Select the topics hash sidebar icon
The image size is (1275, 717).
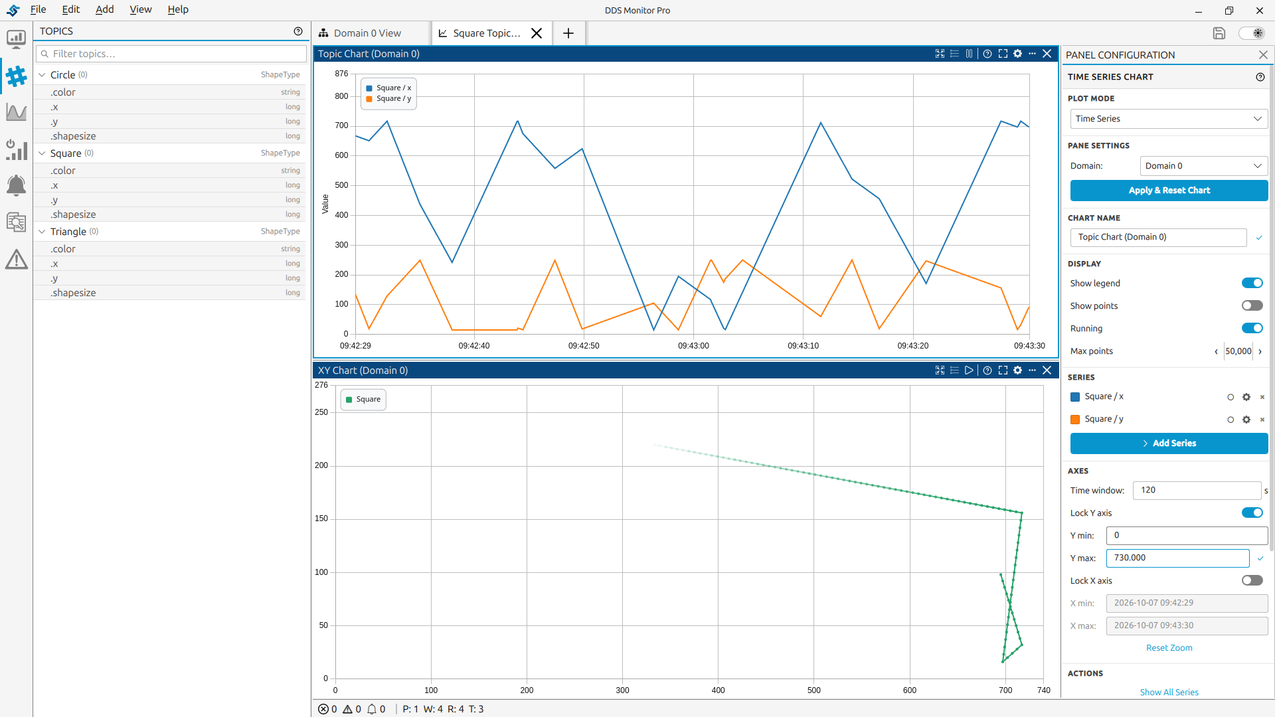(x=16, y=76)
